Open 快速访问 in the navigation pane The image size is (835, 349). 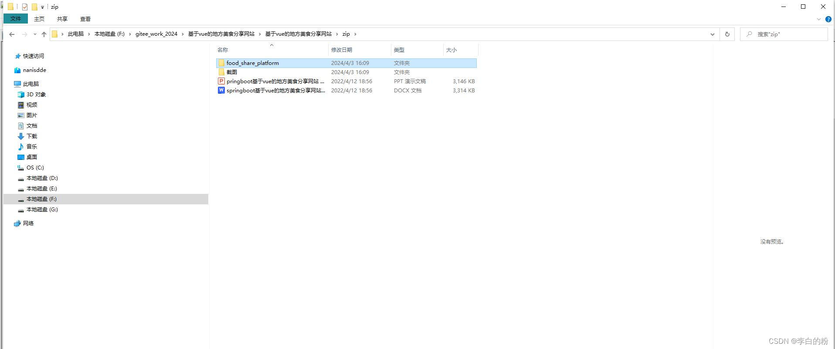coord(34,56)
